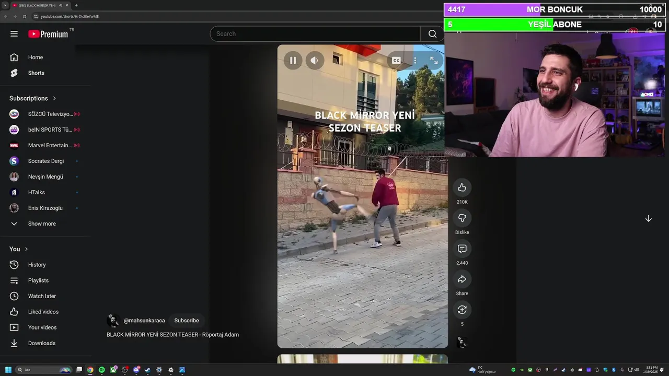Open the Short's three-dot more options

coord(415,61)
